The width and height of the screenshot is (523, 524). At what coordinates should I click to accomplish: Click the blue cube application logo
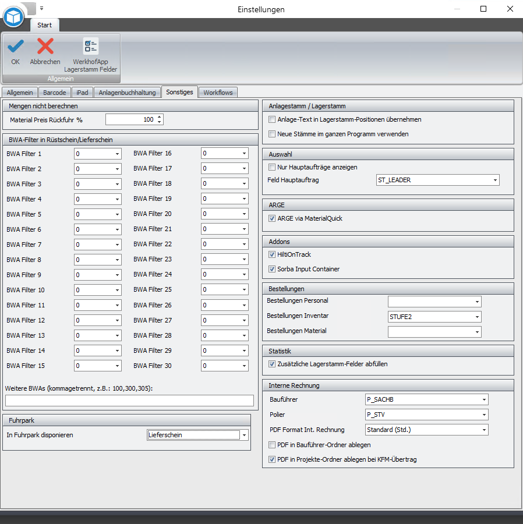click(x=13, y=17)
